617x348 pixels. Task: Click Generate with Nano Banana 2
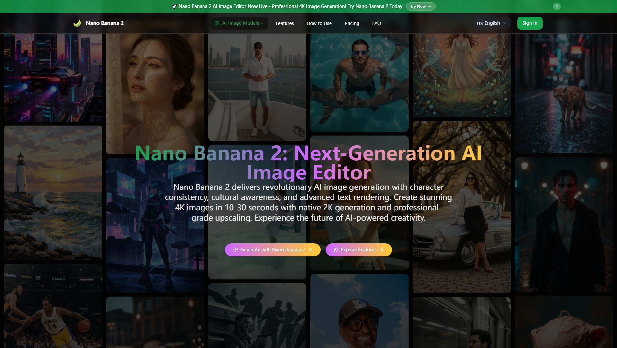pyautogui.click(x=272, y=249)
